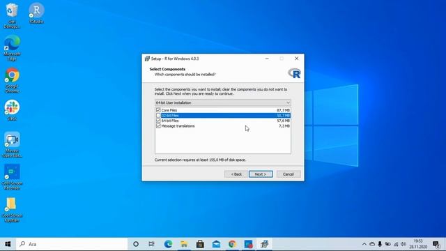Minimize the Setup window
Screen dimensions: 446x251
[x=267, y=59]
